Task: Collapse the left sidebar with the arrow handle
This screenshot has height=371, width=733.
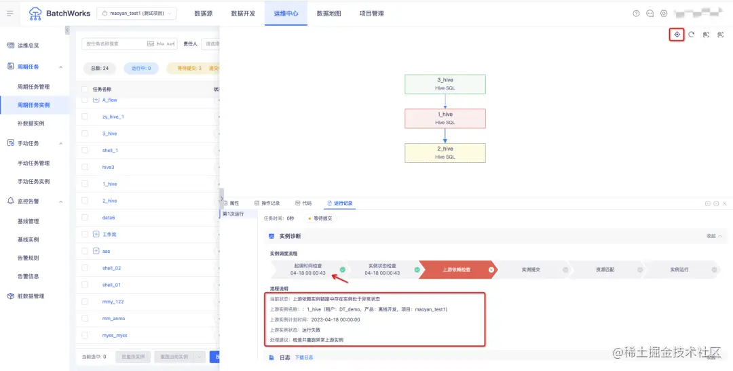Action: [67, 31]
